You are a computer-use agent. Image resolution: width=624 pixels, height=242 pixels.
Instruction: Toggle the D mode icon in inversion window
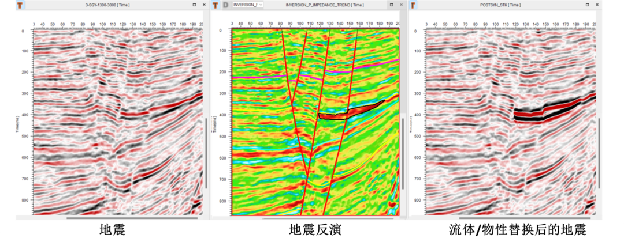pos(226,5)
